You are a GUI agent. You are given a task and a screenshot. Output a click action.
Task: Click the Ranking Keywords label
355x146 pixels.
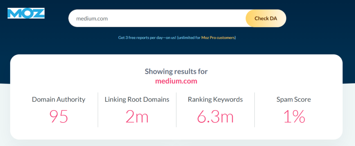215,99
